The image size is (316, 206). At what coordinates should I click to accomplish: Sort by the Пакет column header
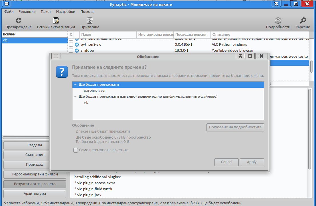tap(108, 35)
